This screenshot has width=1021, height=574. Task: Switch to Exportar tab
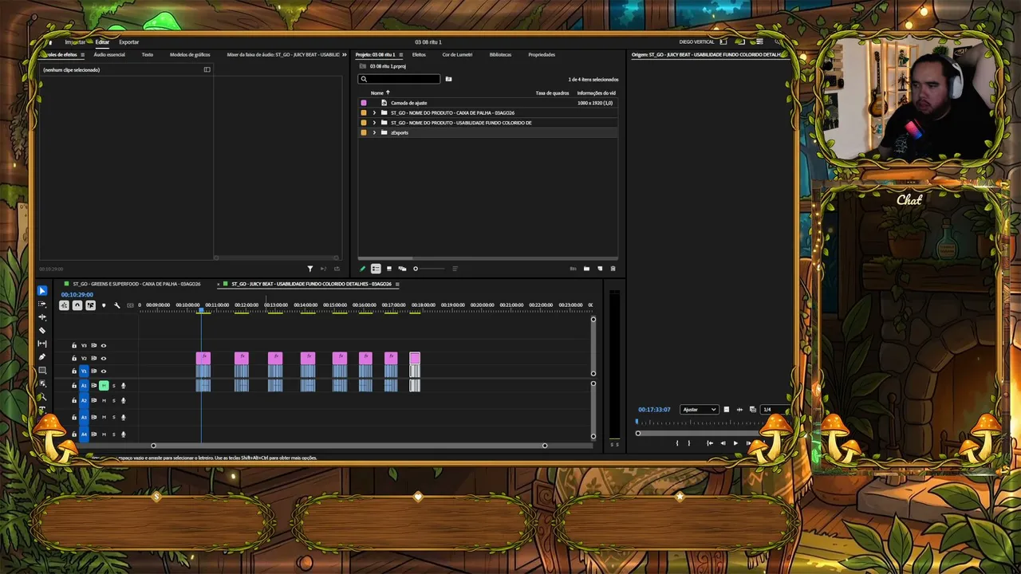128,42
